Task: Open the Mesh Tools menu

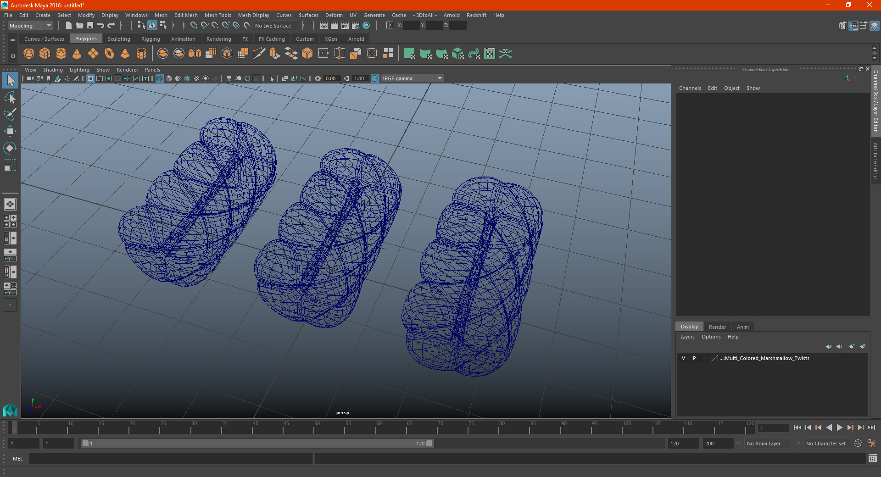Action: tap(218, 15)
